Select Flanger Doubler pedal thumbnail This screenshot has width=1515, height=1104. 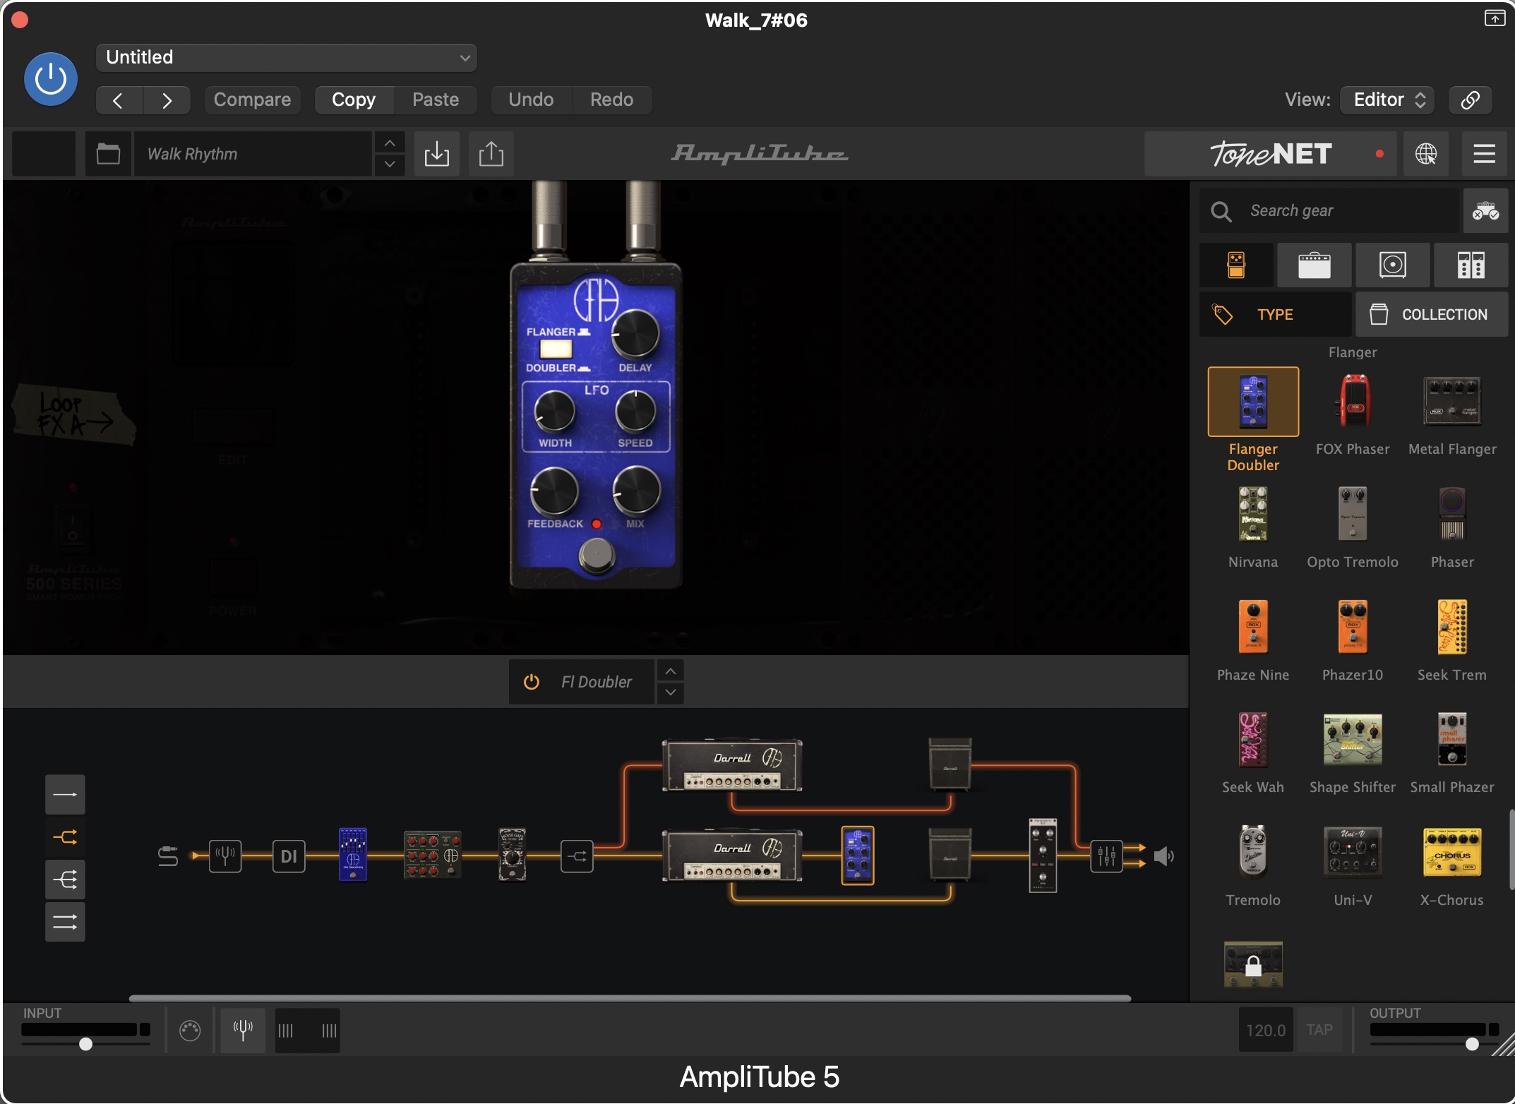(1253, 402)
